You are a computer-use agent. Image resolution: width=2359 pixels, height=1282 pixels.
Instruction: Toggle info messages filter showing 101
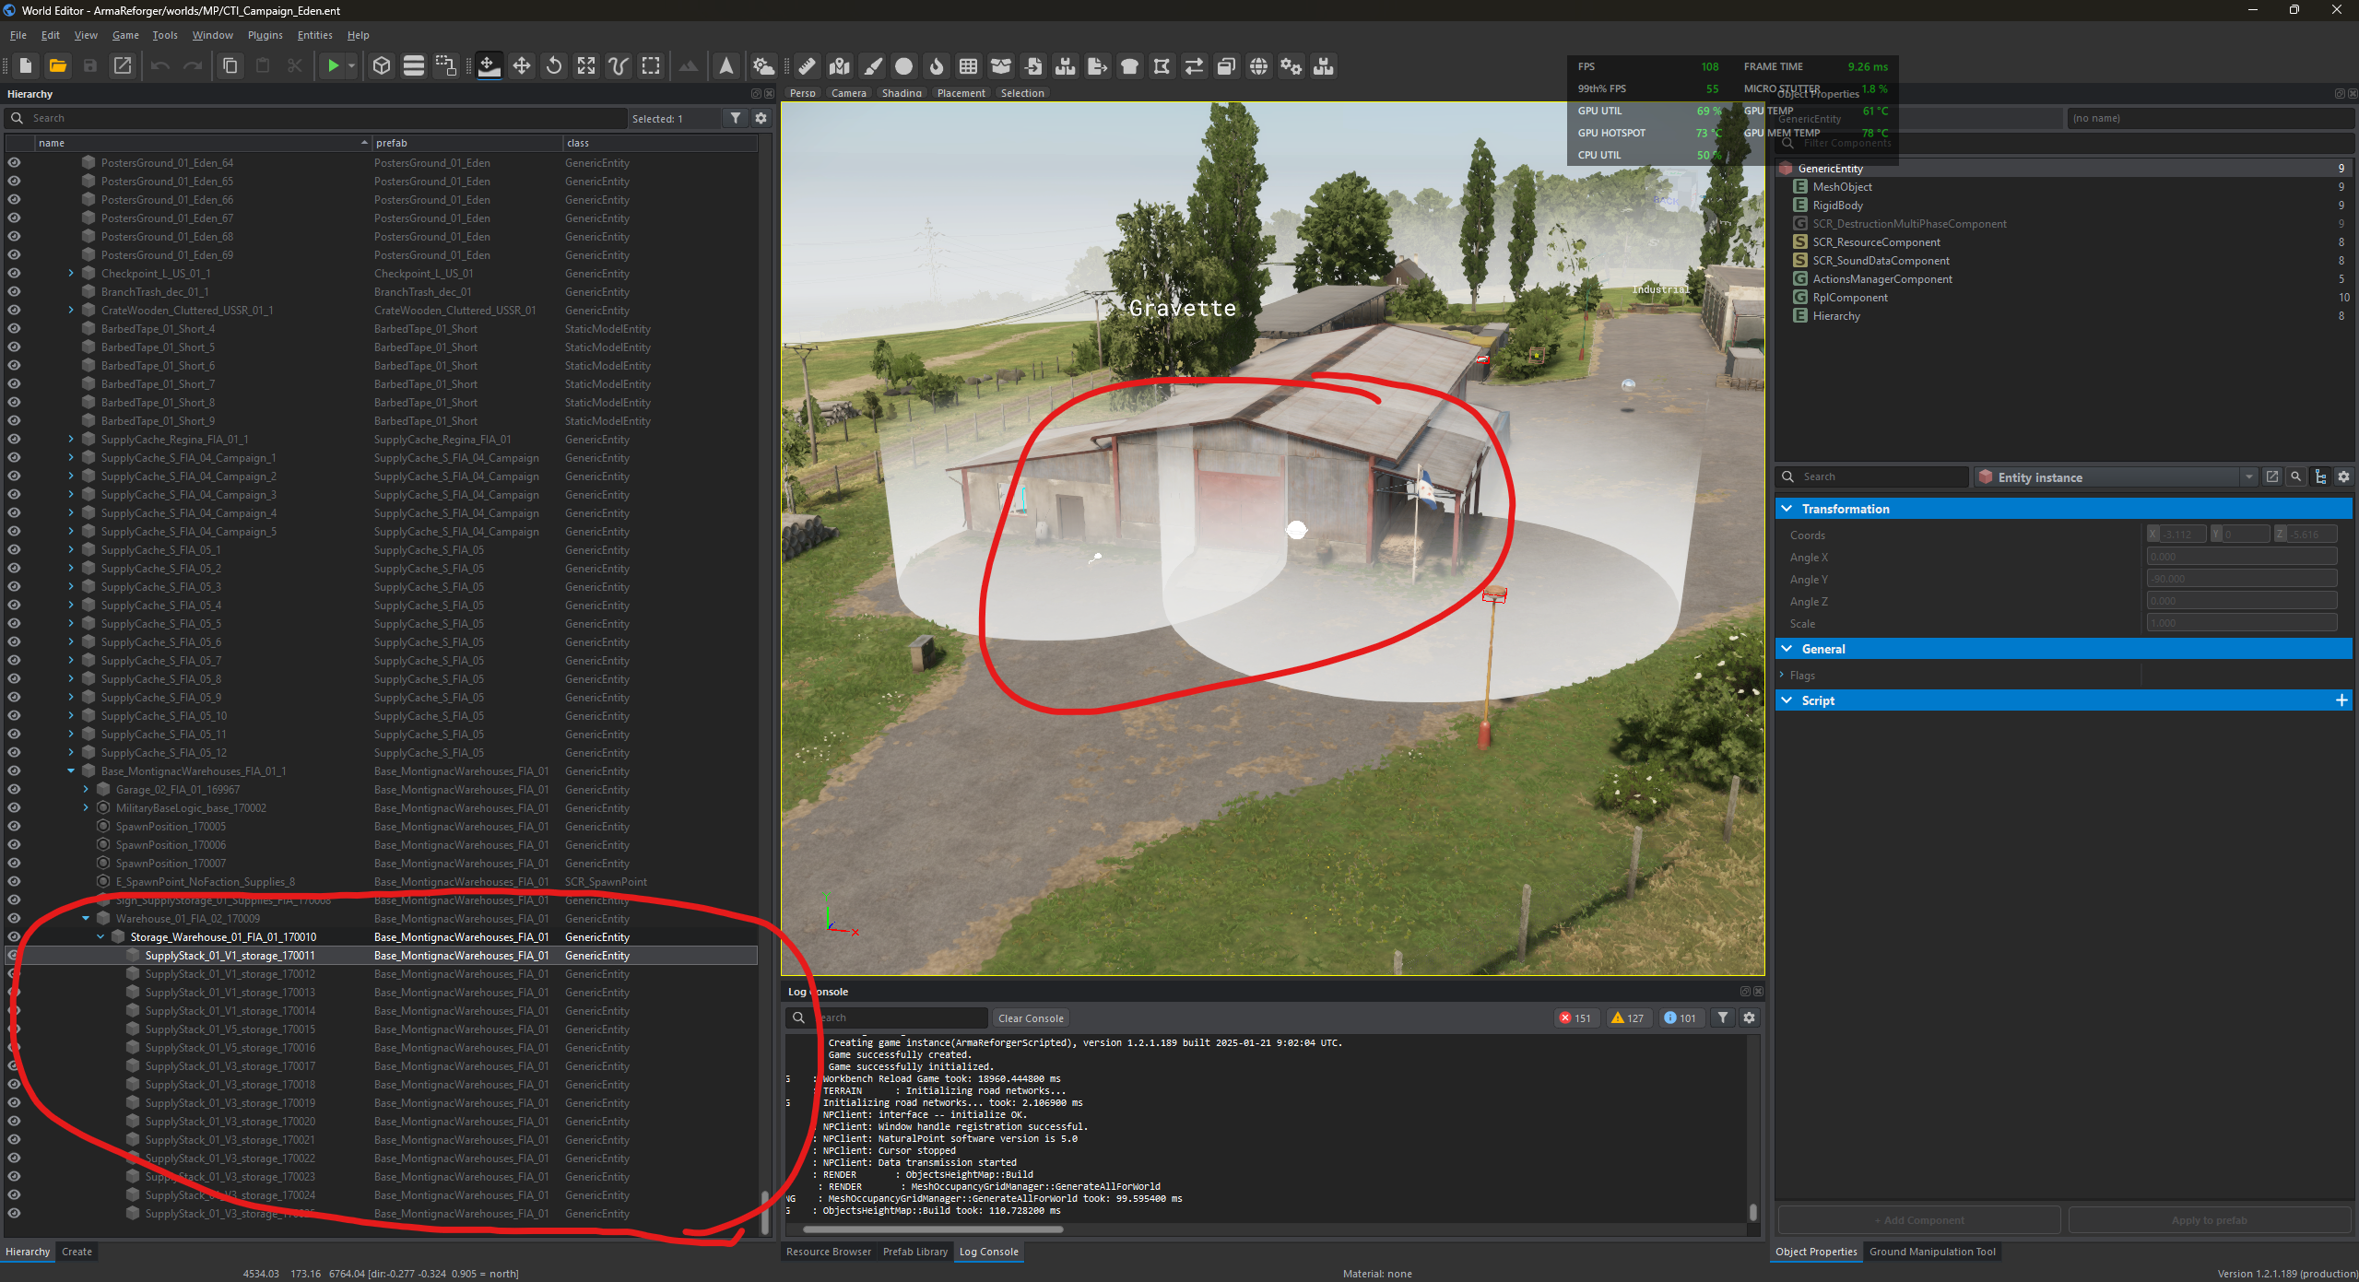click(x=1680, y=1017)
